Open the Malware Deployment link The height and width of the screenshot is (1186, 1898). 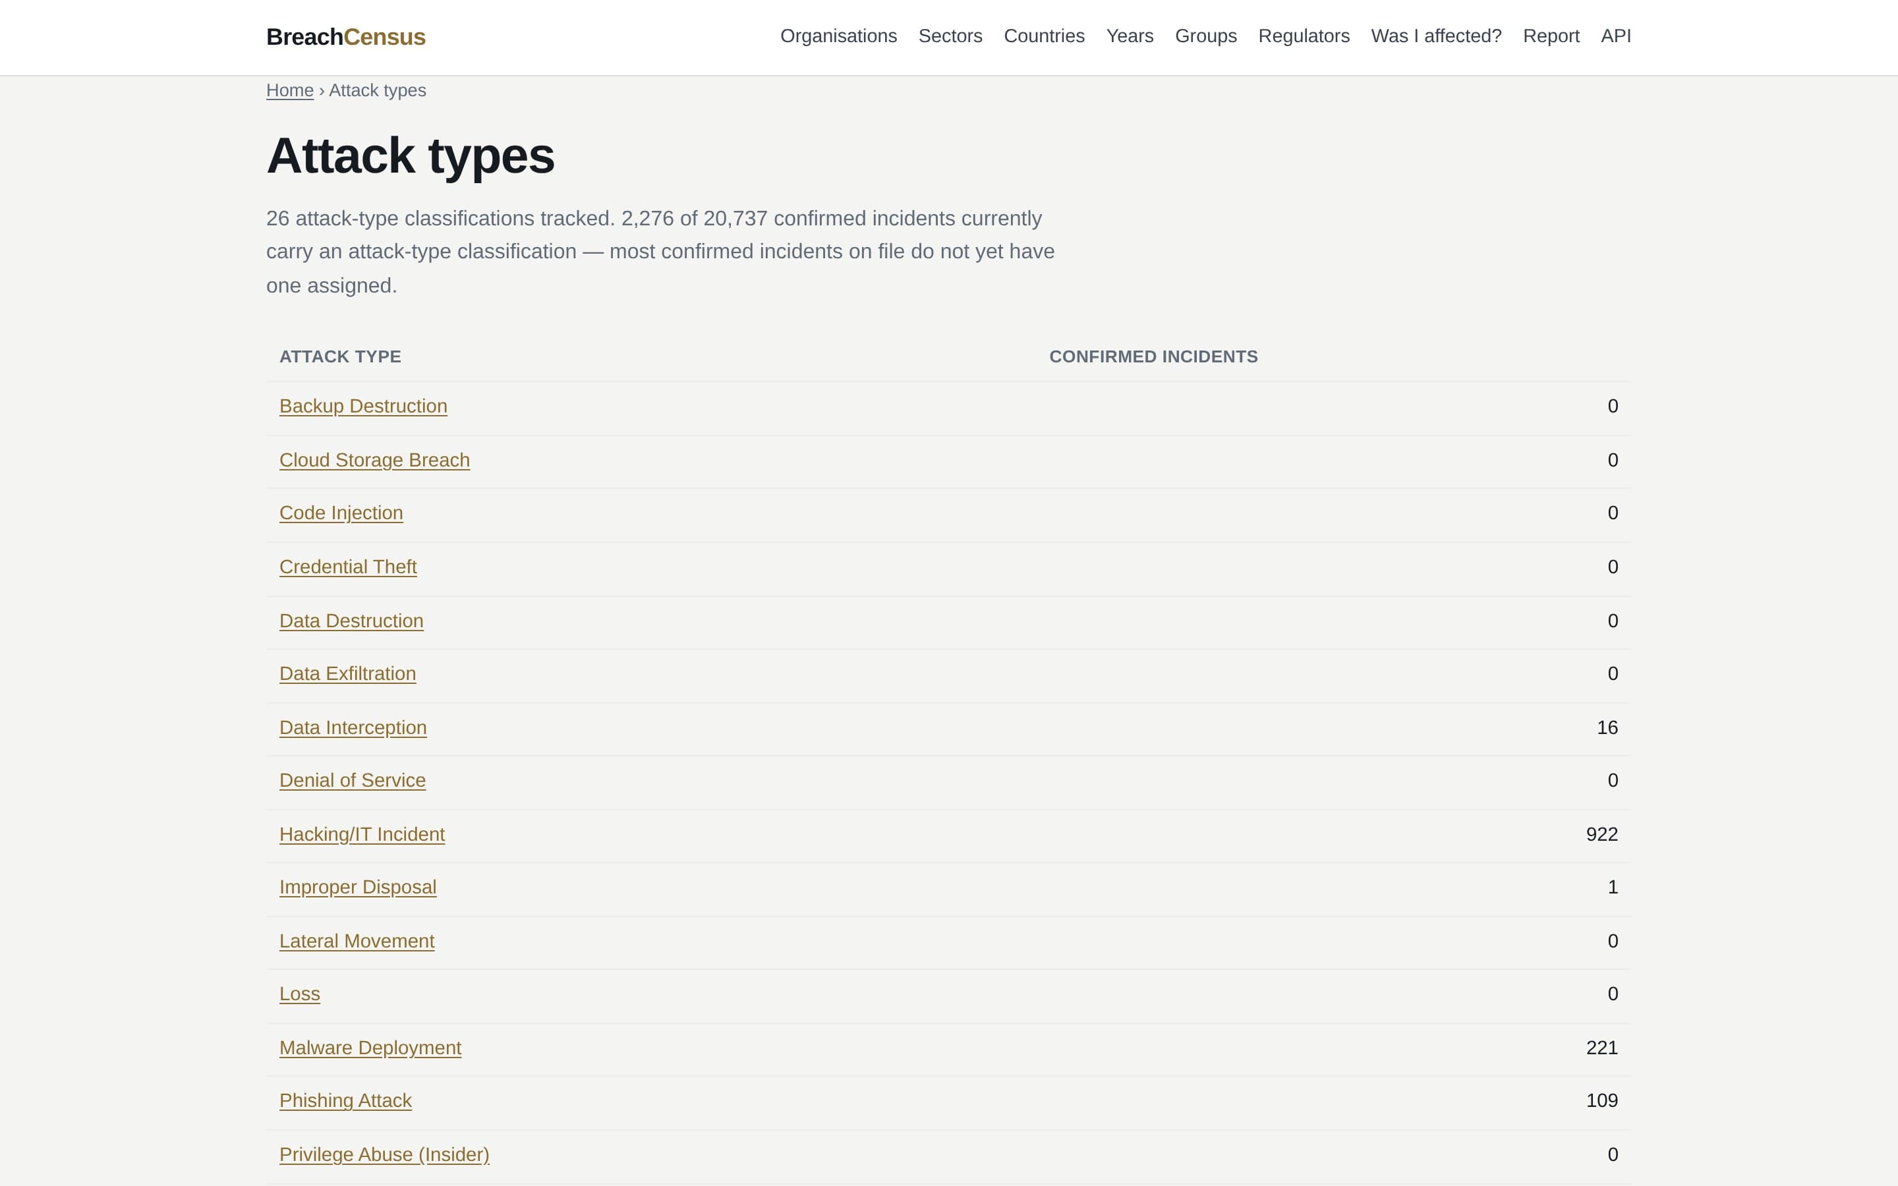coord(370,1048)
